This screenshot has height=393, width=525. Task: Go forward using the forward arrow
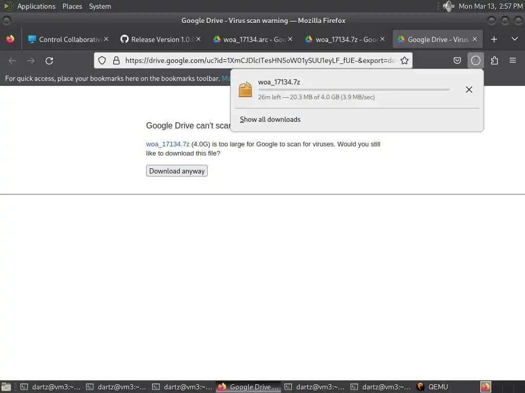click(31, 61)
